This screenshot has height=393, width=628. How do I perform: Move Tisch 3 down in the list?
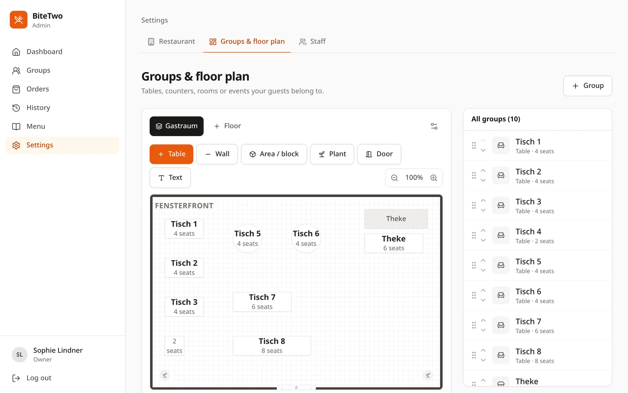click(483, 210)
